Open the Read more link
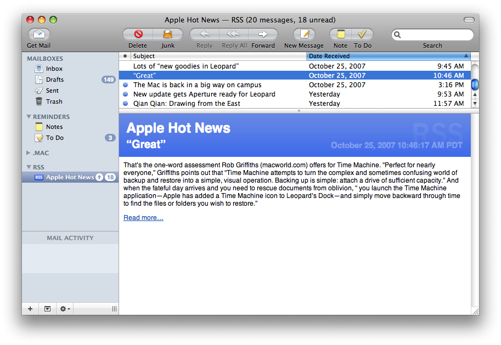 coord(143,218)
